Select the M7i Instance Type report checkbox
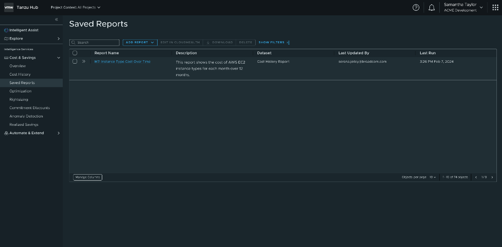Screen dimensions: 502x247 pyautogui.click(x=75, y=61)
